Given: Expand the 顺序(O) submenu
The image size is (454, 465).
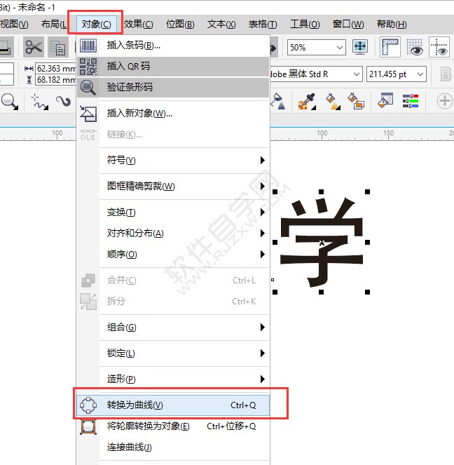Looking at the screenshot, I should tap(173, 255).
